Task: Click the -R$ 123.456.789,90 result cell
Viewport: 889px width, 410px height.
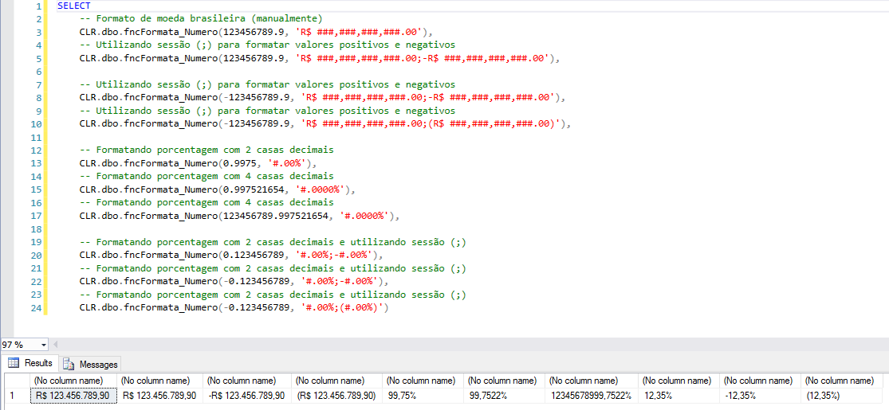Action: (x=246, y=396)
